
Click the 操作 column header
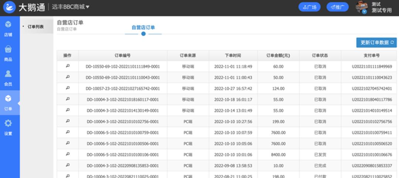click(x=68, y=55)
